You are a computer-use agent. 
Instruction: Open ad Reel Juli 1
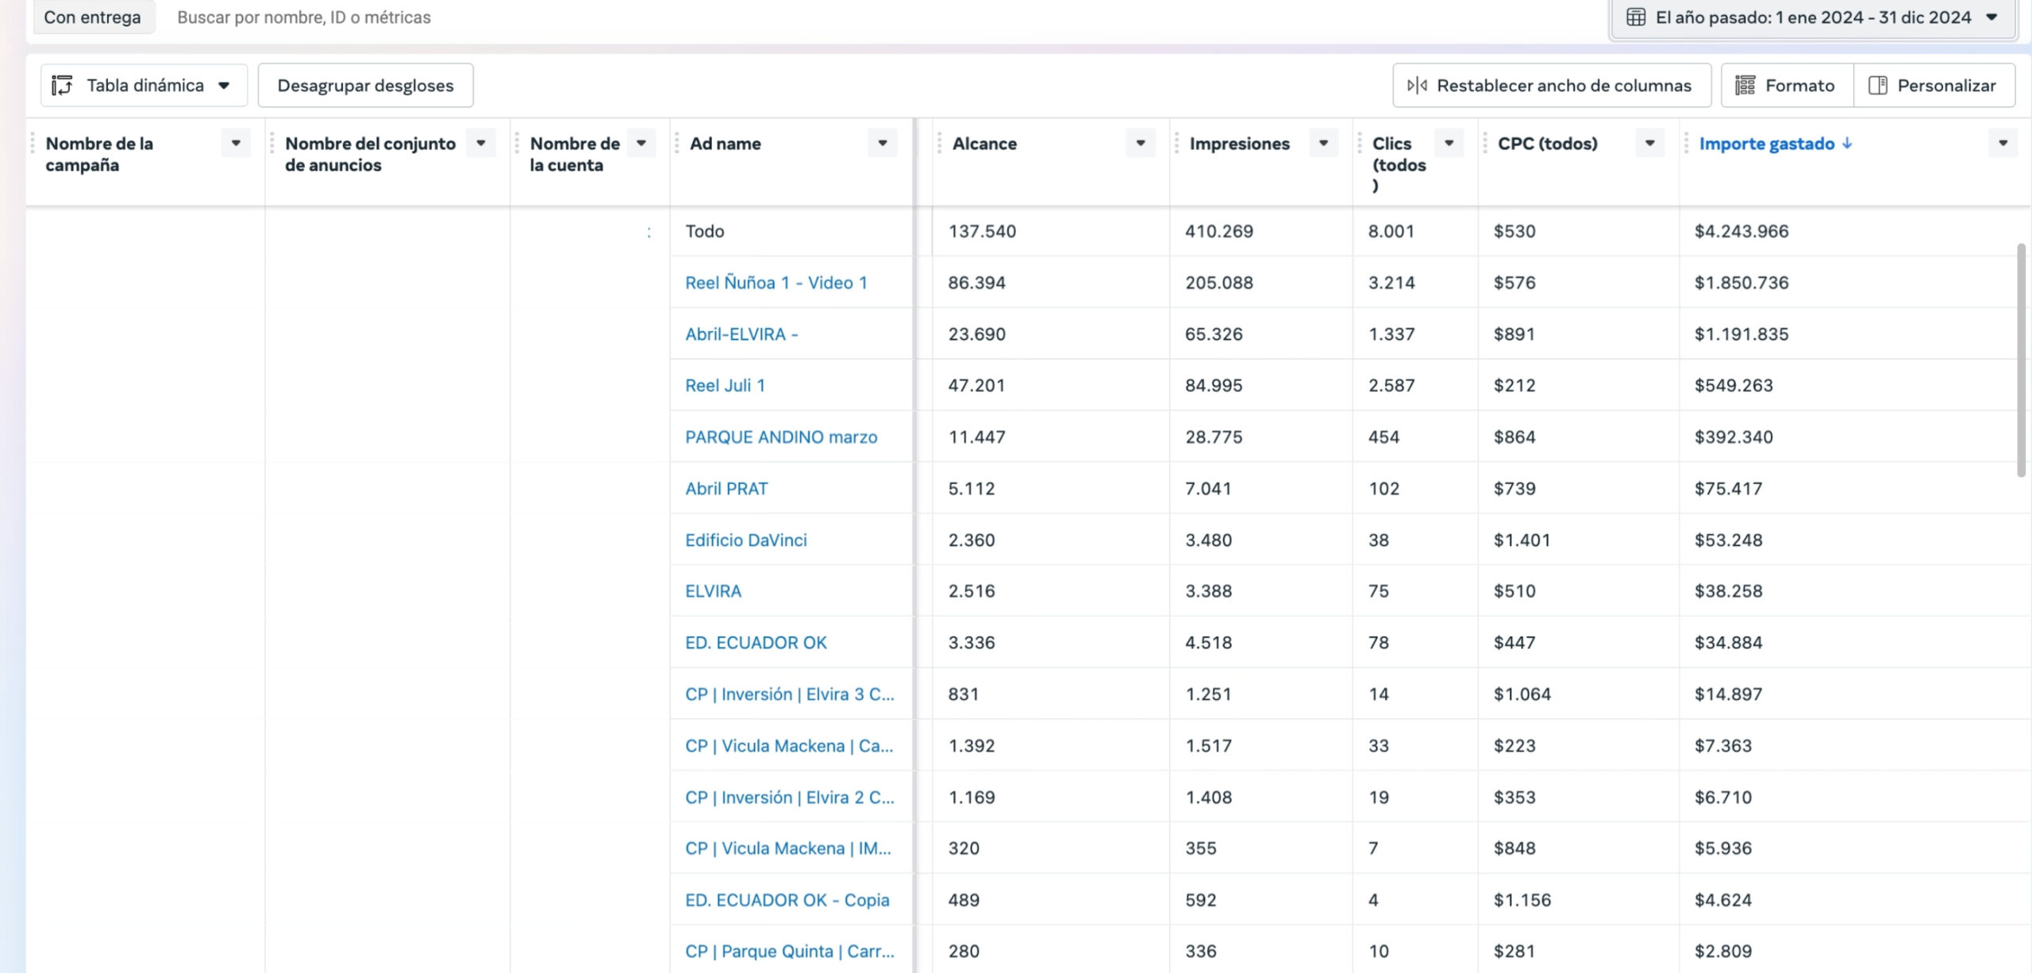(725, 386)
